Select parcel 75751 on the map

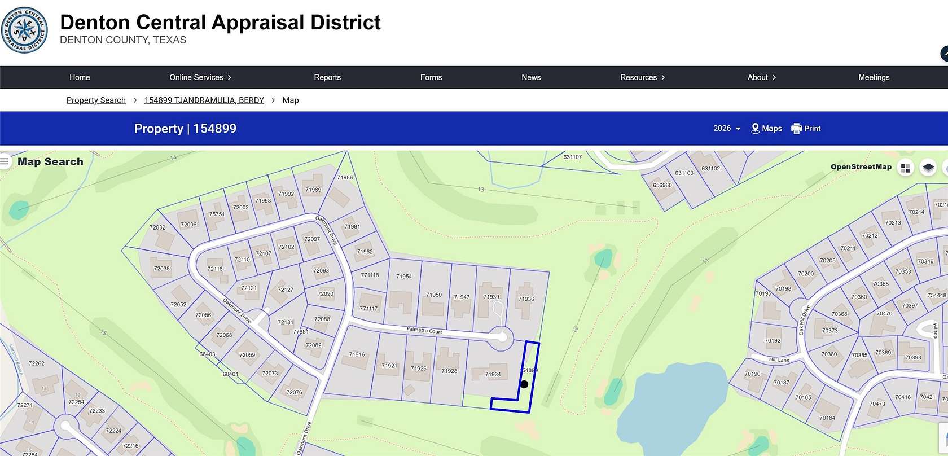click(217, 214)
